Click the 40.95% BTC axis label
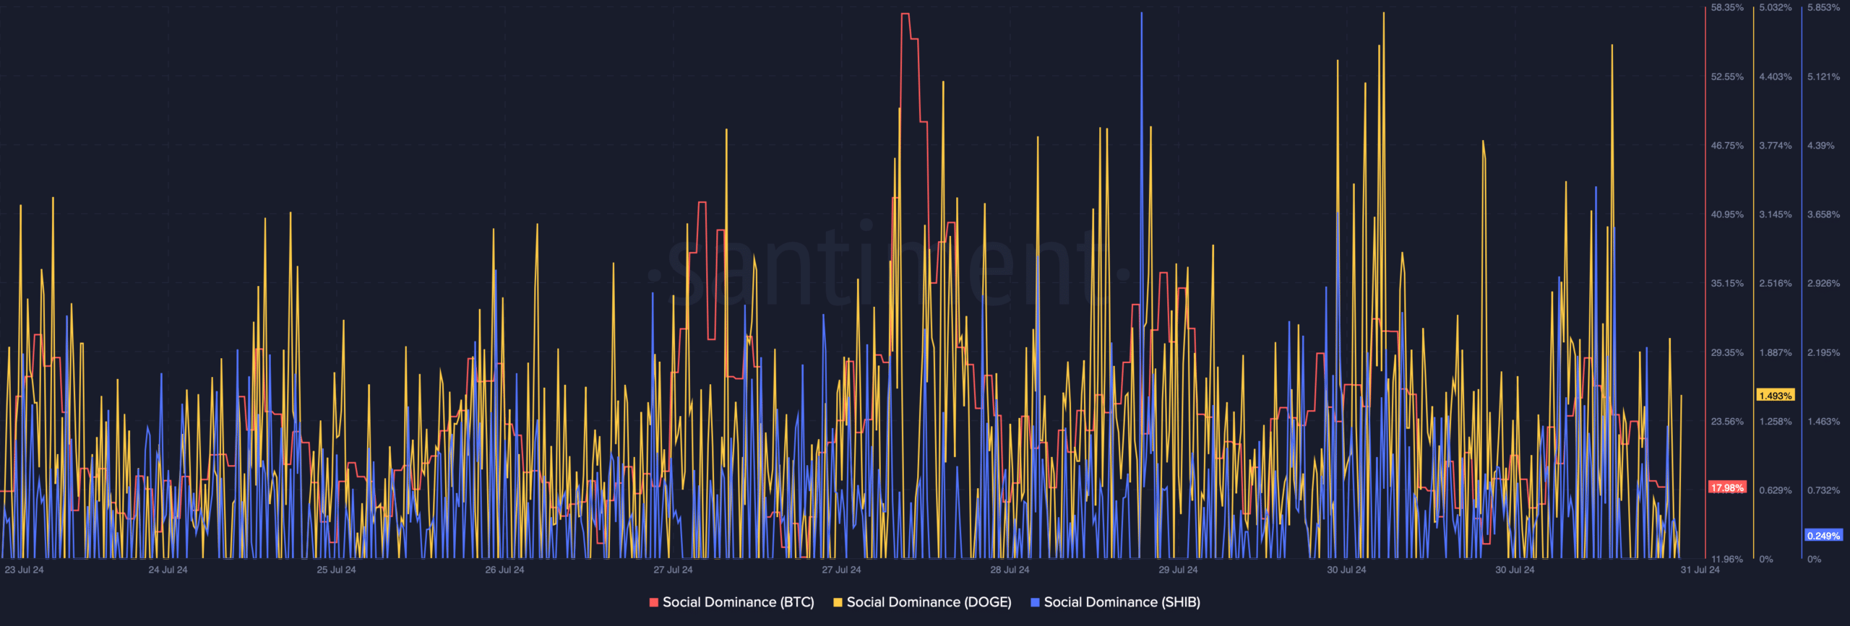This screenshot has width=1850, height=626. 1727,214
